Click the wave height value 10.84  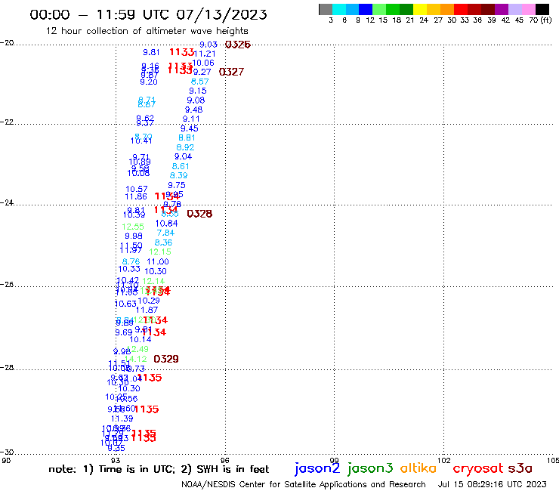coord(166,224)
